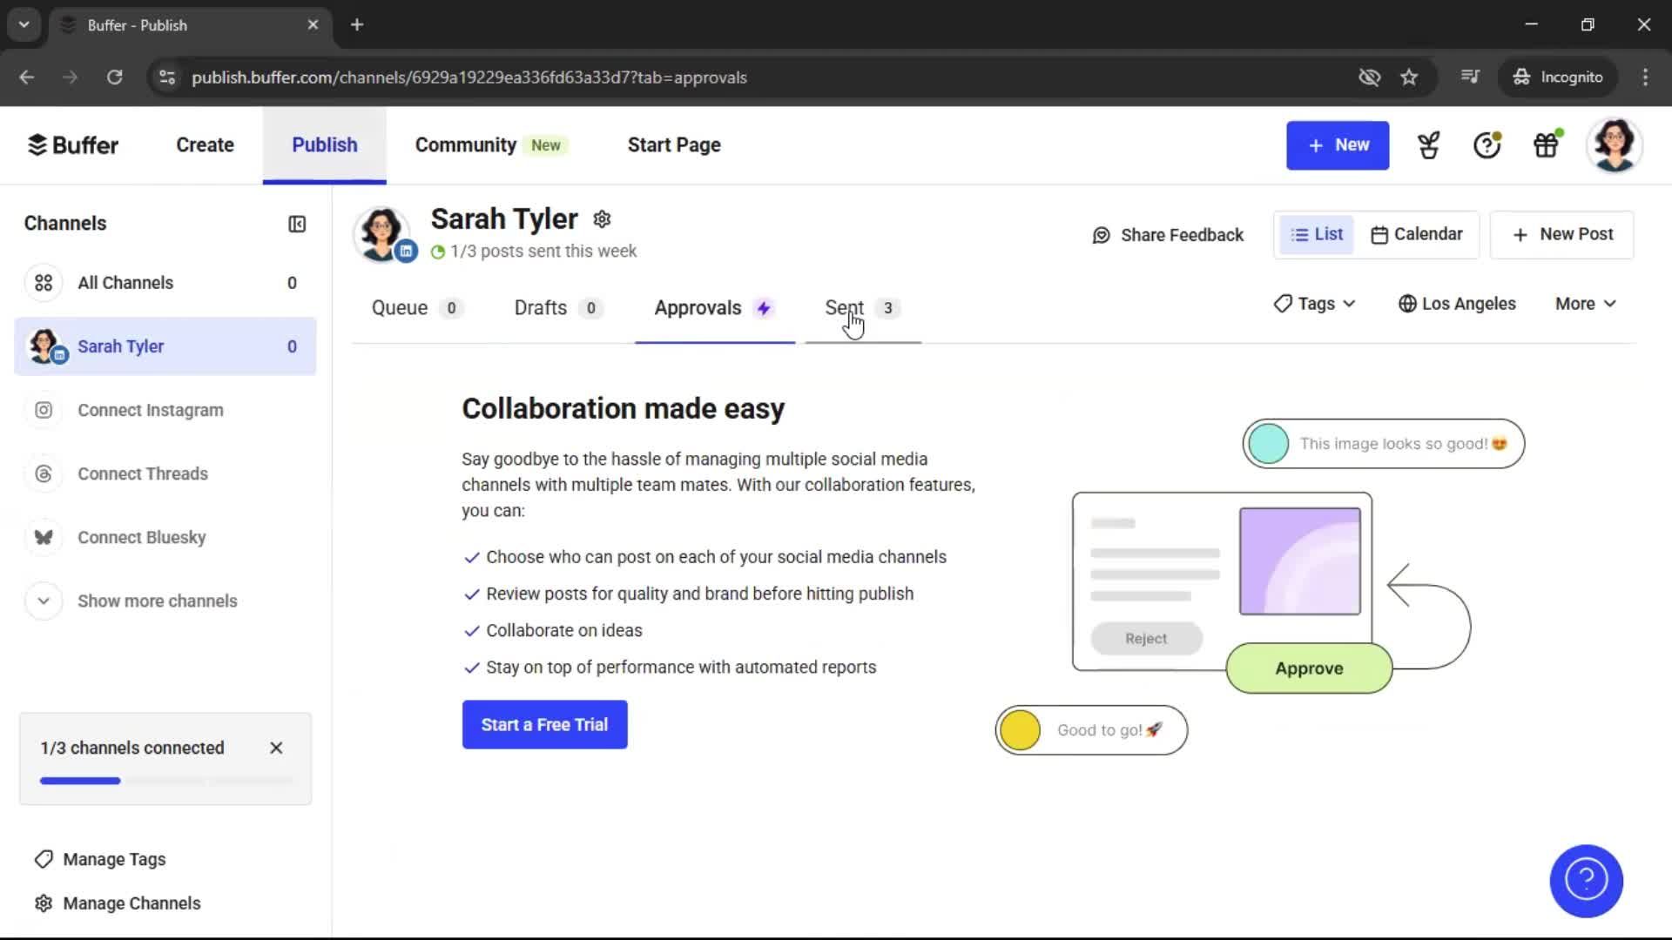Click the Connect Instagram icon in the sidebar

tap(44, 410)
